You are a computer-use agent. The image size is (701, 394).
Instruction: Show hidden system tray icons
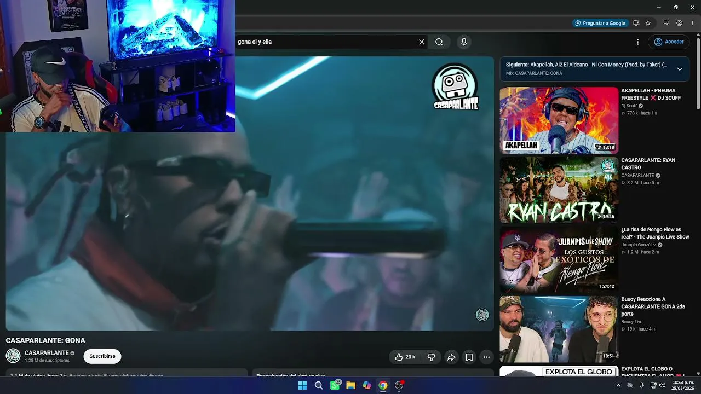(618, 385)
